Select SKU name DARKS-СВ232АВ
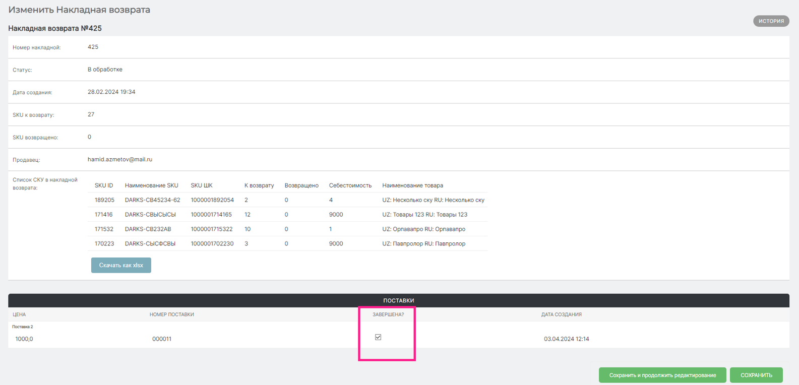 [x=148, y=229]
